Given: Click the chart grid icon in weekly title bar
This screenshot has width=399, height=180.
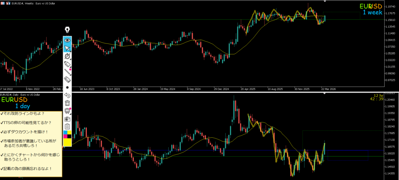Looking at the screenshot, I should [x=3, y=3].
